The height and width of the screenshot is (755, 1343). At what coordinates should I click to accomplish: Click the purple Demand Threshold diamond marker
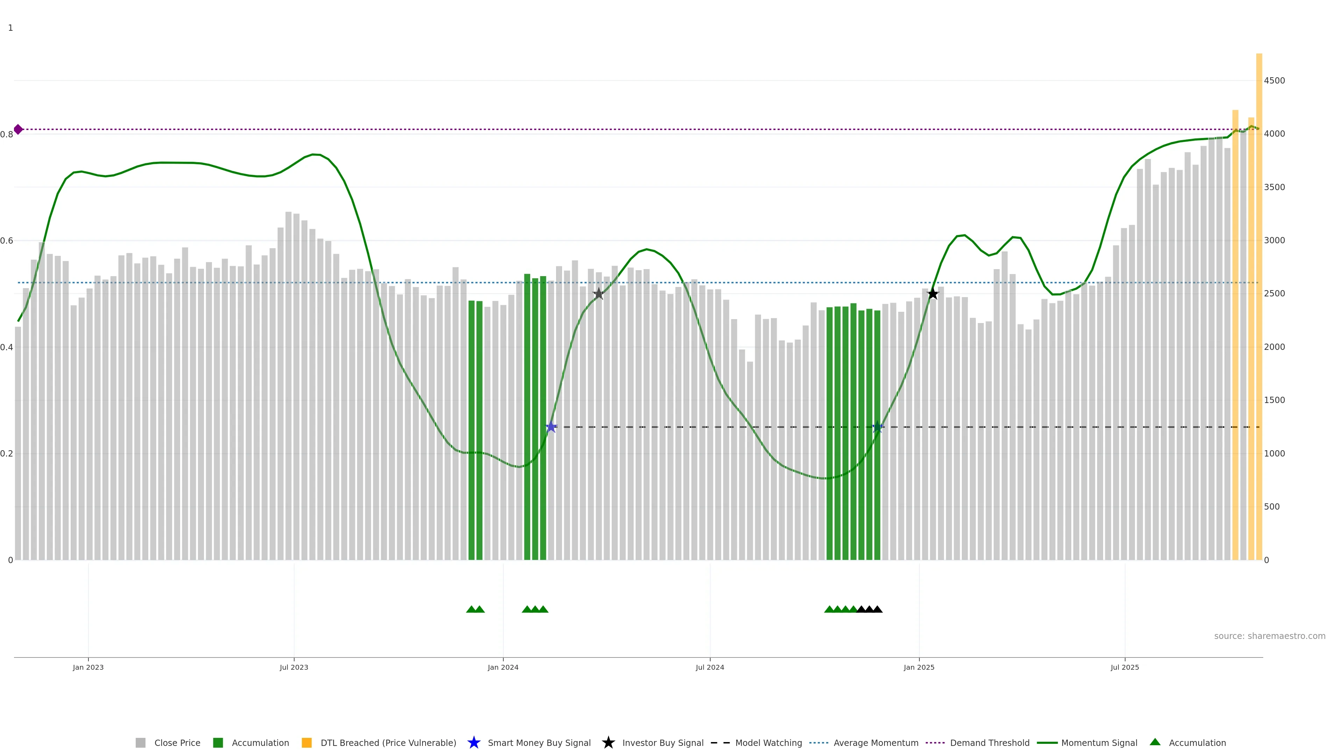[x=18, y=129]
